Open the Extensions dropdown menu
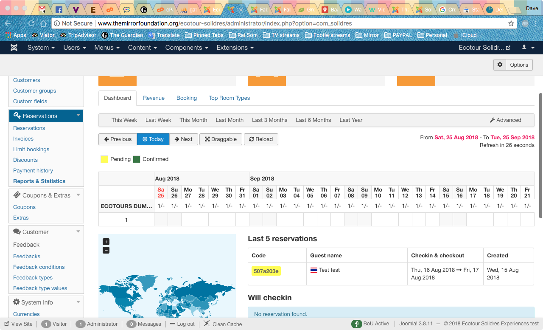Screen dimensions: 543x330 235,48
